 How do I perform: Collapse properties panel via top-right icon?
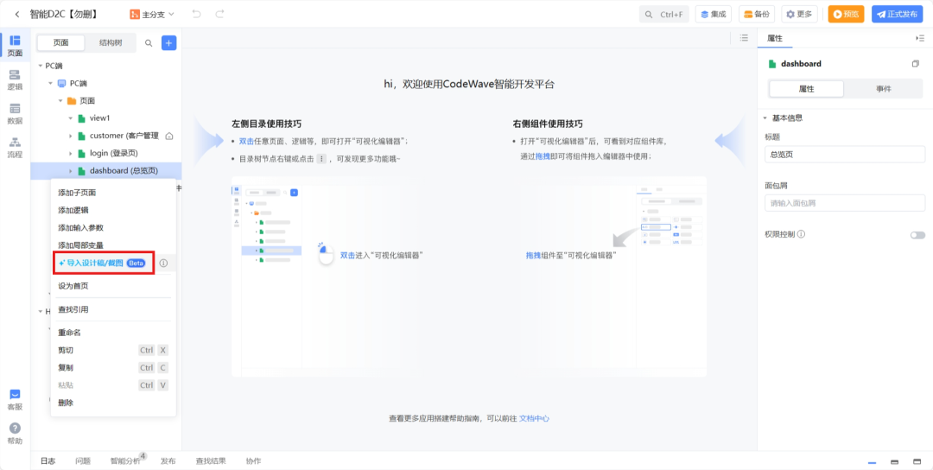[920, 38]
